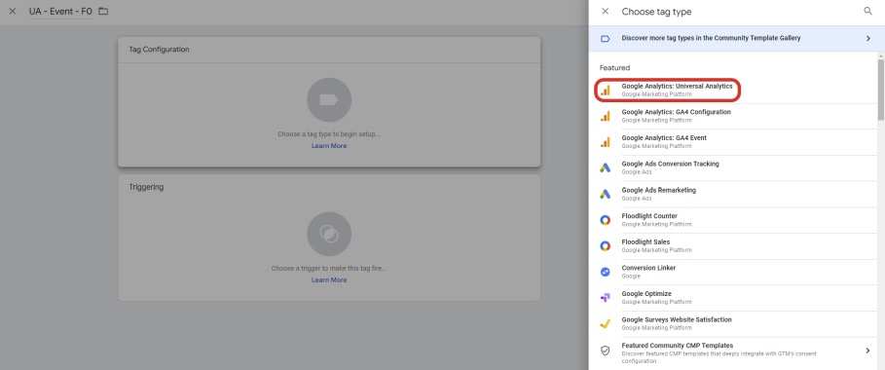Click the Conversion Linker icon
Viewport: 885px width, 370px height.
605,272
